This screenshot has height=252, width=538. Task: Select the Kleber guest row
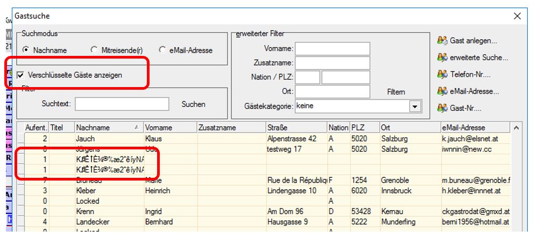coord(264,191)
